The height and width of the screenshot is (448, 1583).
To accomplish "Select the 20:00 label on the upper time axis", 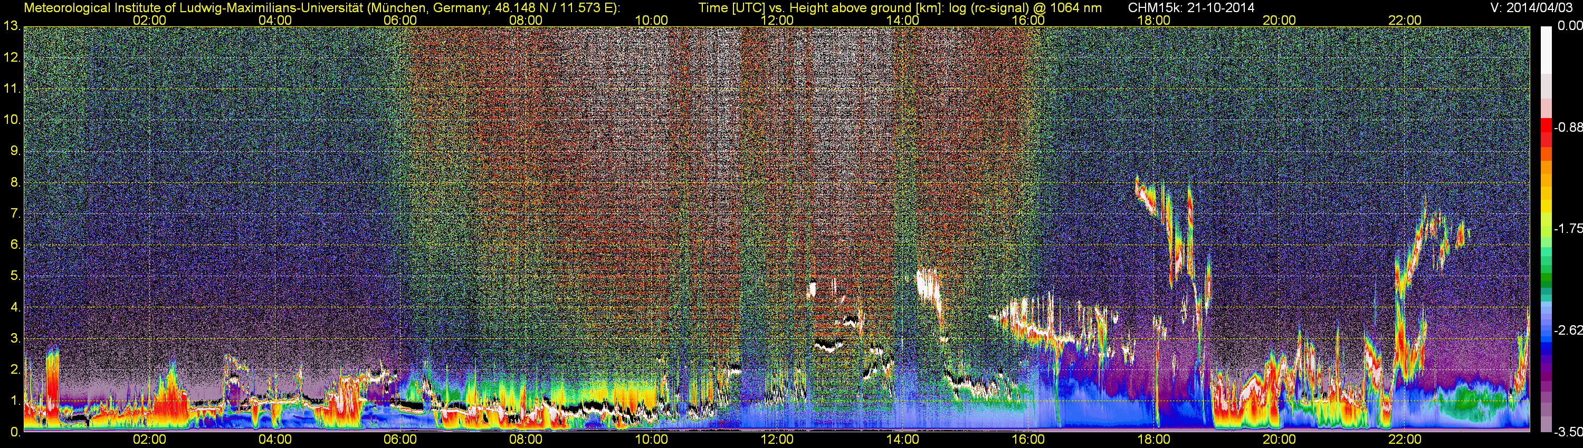I will 1280,20.
